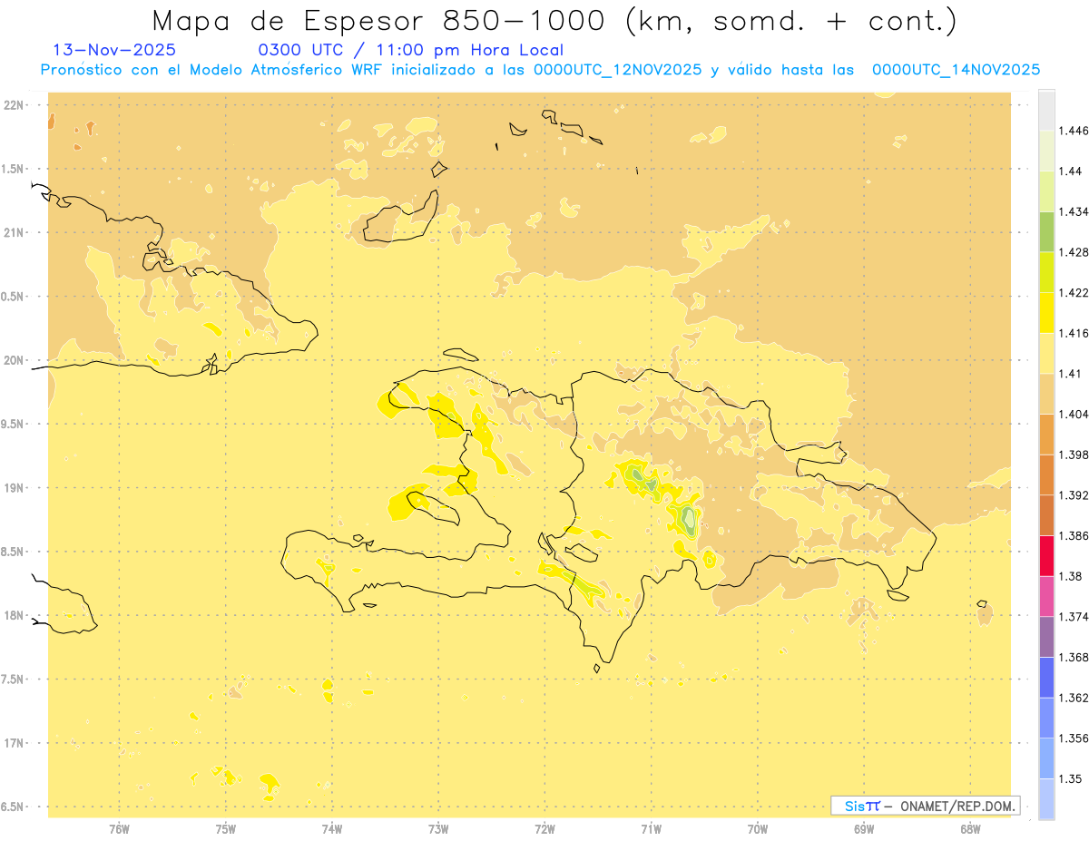
Task: Click the '1.428' legend value
Action: coord(1075,252)
